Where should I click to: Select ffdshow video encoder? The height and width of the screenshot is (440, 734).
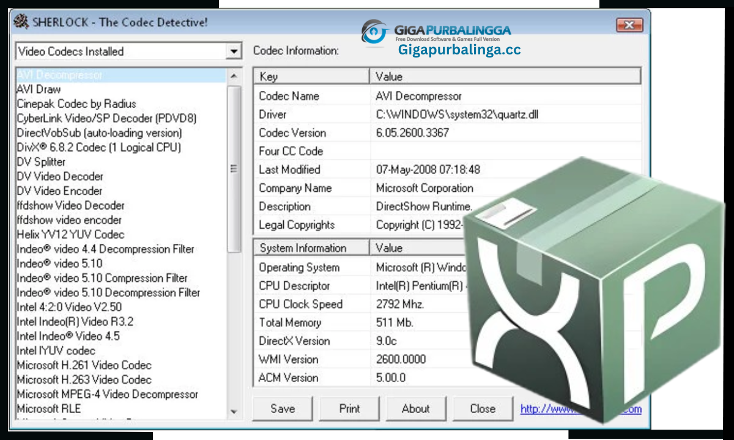tap(69, 220)
